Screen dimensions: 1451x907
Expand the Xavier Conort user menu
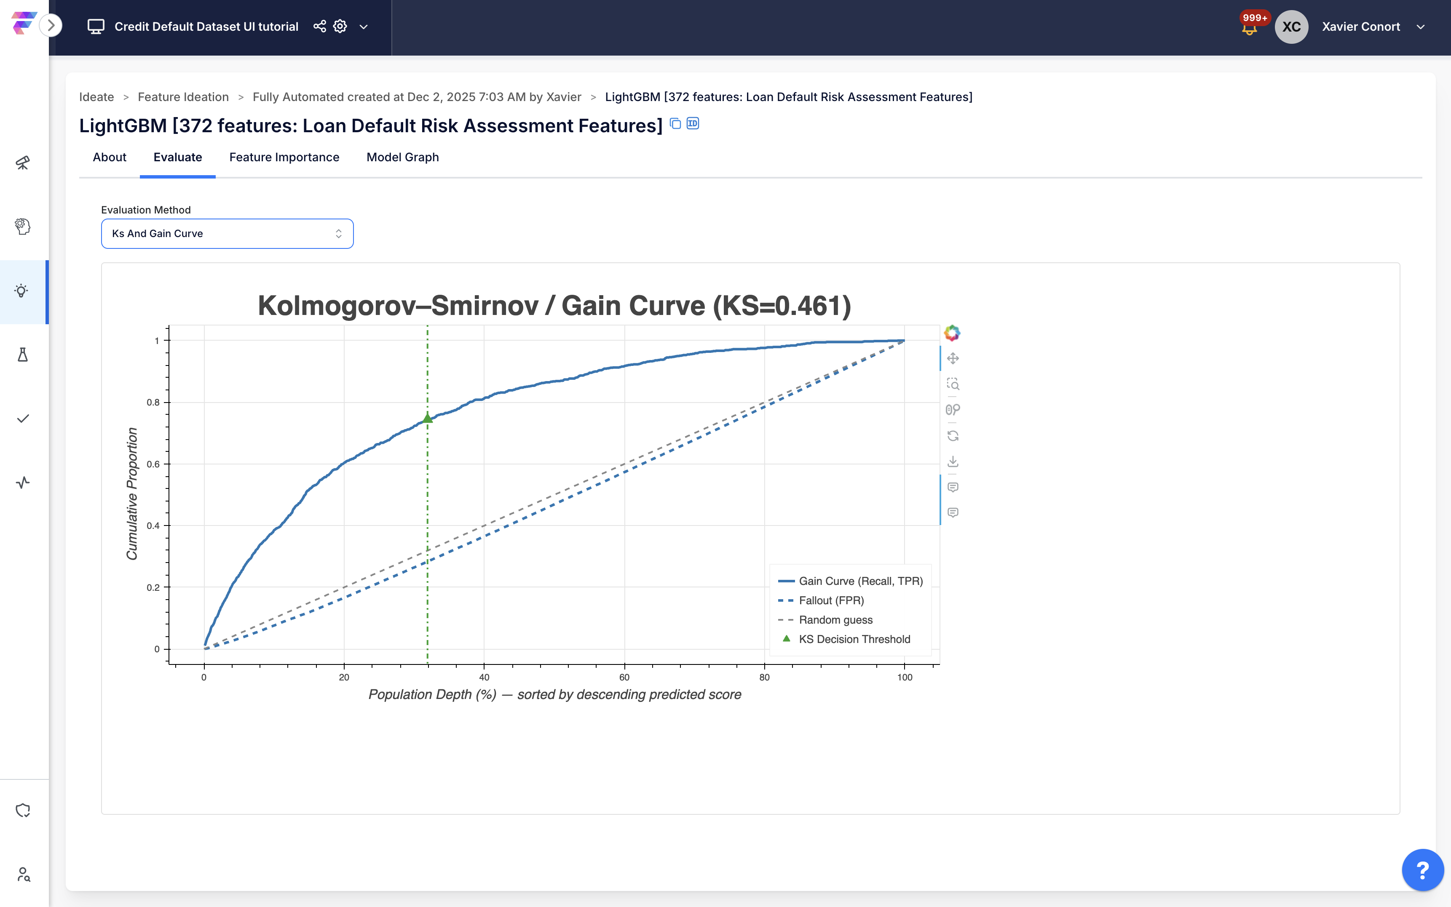(x=1420, y=27)
